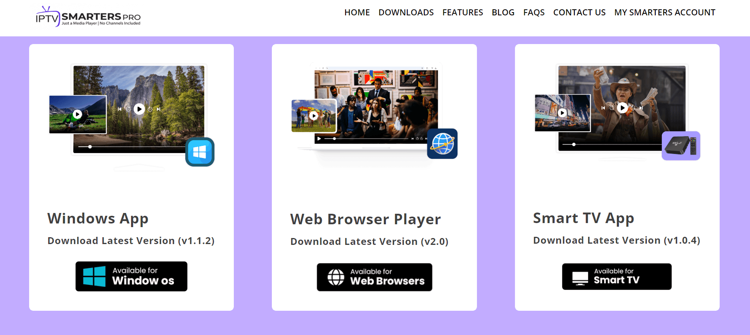Go to the Features page
Image resolution: width=750 pixels, height=335 pixels.
pos(462,13)
